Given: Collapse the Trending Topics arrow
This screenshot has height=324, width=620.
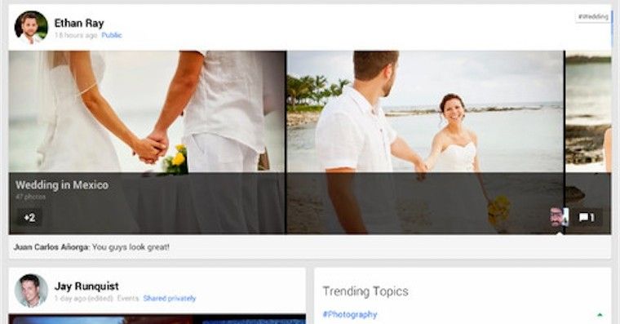Looking at the screenshot, I should tap(600, 315).
